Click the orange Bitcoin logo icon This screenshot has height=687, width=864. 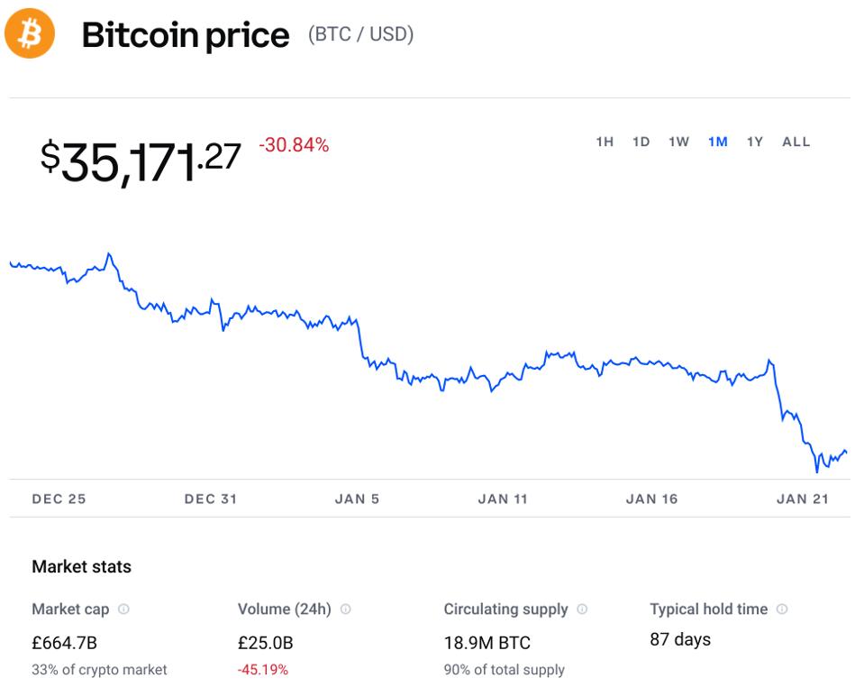pos(30,35)
